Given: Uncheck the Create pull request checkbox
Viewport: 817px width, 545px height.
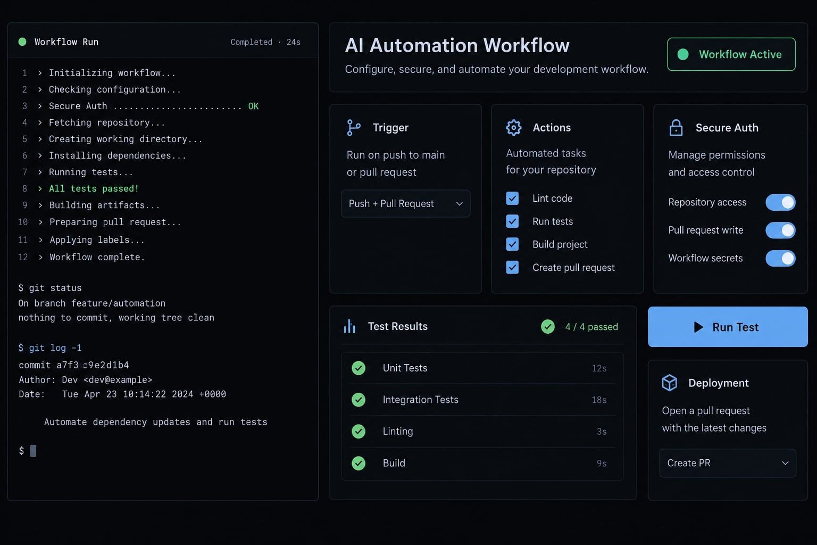Looking at the screenshot, I should [512, 267].
